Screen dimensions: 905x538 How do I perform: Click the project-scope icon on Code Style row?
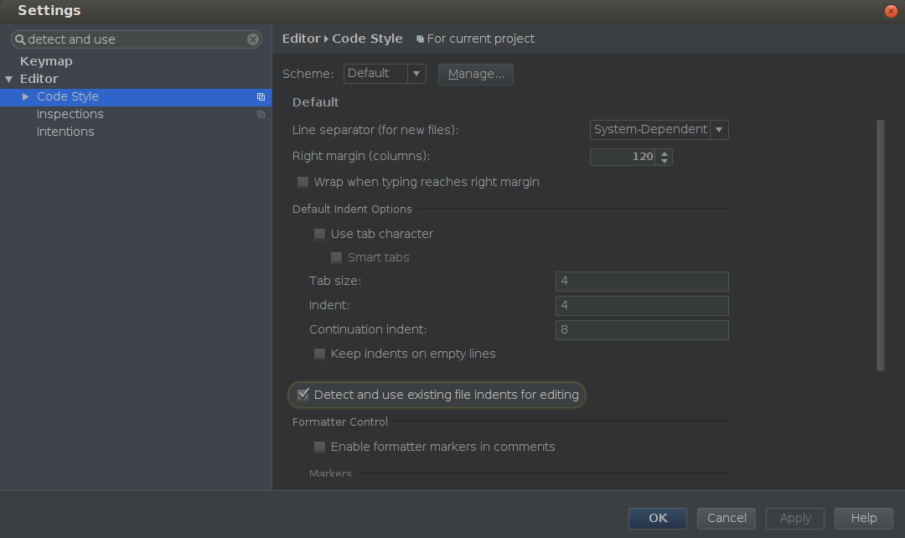(x=261, y=97)
